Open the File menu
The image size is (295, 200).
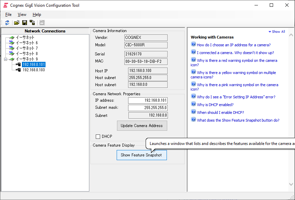click(8, 15)
